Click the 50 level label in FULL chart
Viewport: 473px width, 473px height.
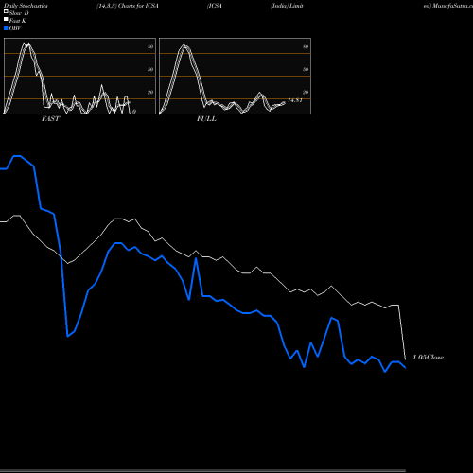[306, 69]
